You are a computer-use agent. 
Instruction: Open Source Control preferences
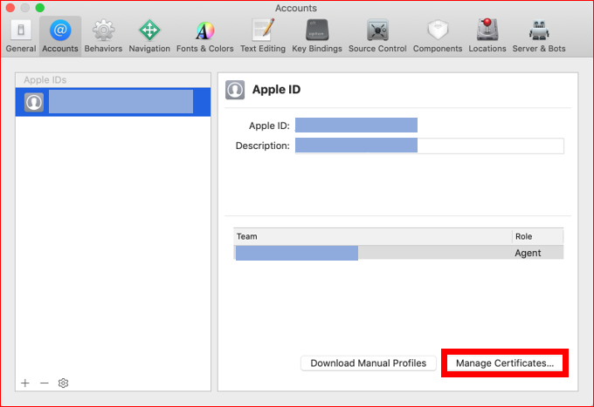[x=377, y=37]
